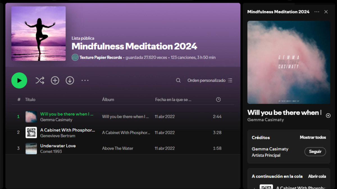Viewport: 337px width, 189px height.
Task: Toggle shuffle for the playlist
Action: 40,81
